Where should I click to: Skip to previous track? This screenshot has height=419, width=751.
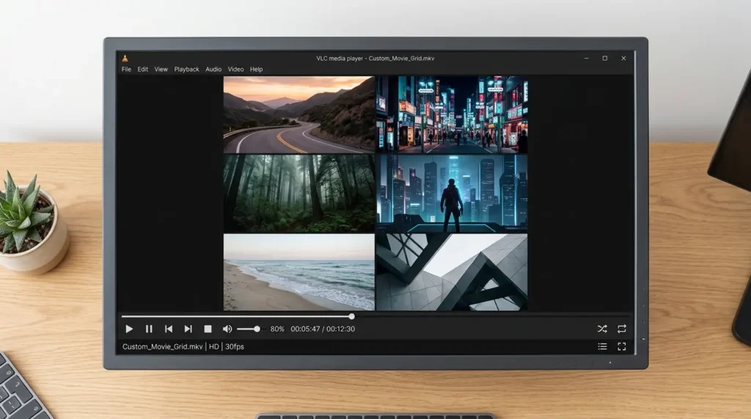tap(169, 329)
